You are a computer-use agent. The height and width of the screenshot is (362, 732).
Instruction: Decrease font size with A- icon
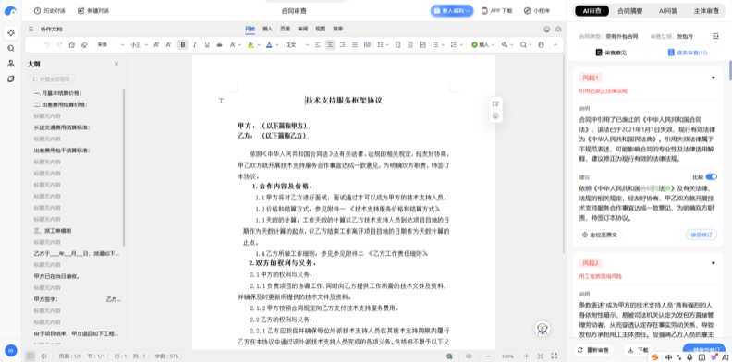[x=169, y=44]
